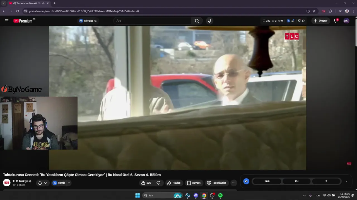Open the Chrome three-dot menu
The image size is (357, 200).
point(354,11)
